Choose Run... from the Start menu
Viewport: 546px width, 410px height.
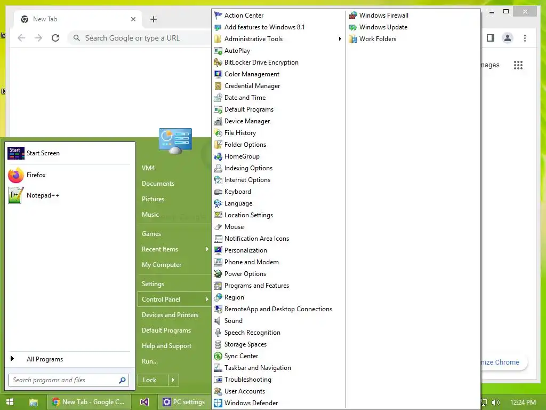coord(150,361)
